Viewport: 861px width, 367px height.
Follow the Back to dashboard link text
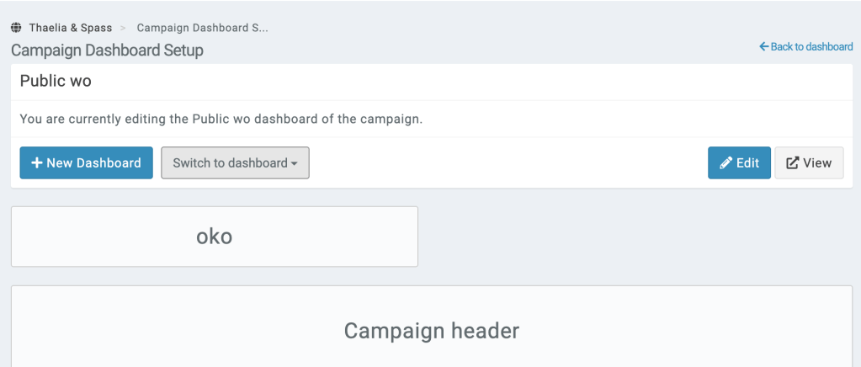pyautogui.click(x=811, y=47)
